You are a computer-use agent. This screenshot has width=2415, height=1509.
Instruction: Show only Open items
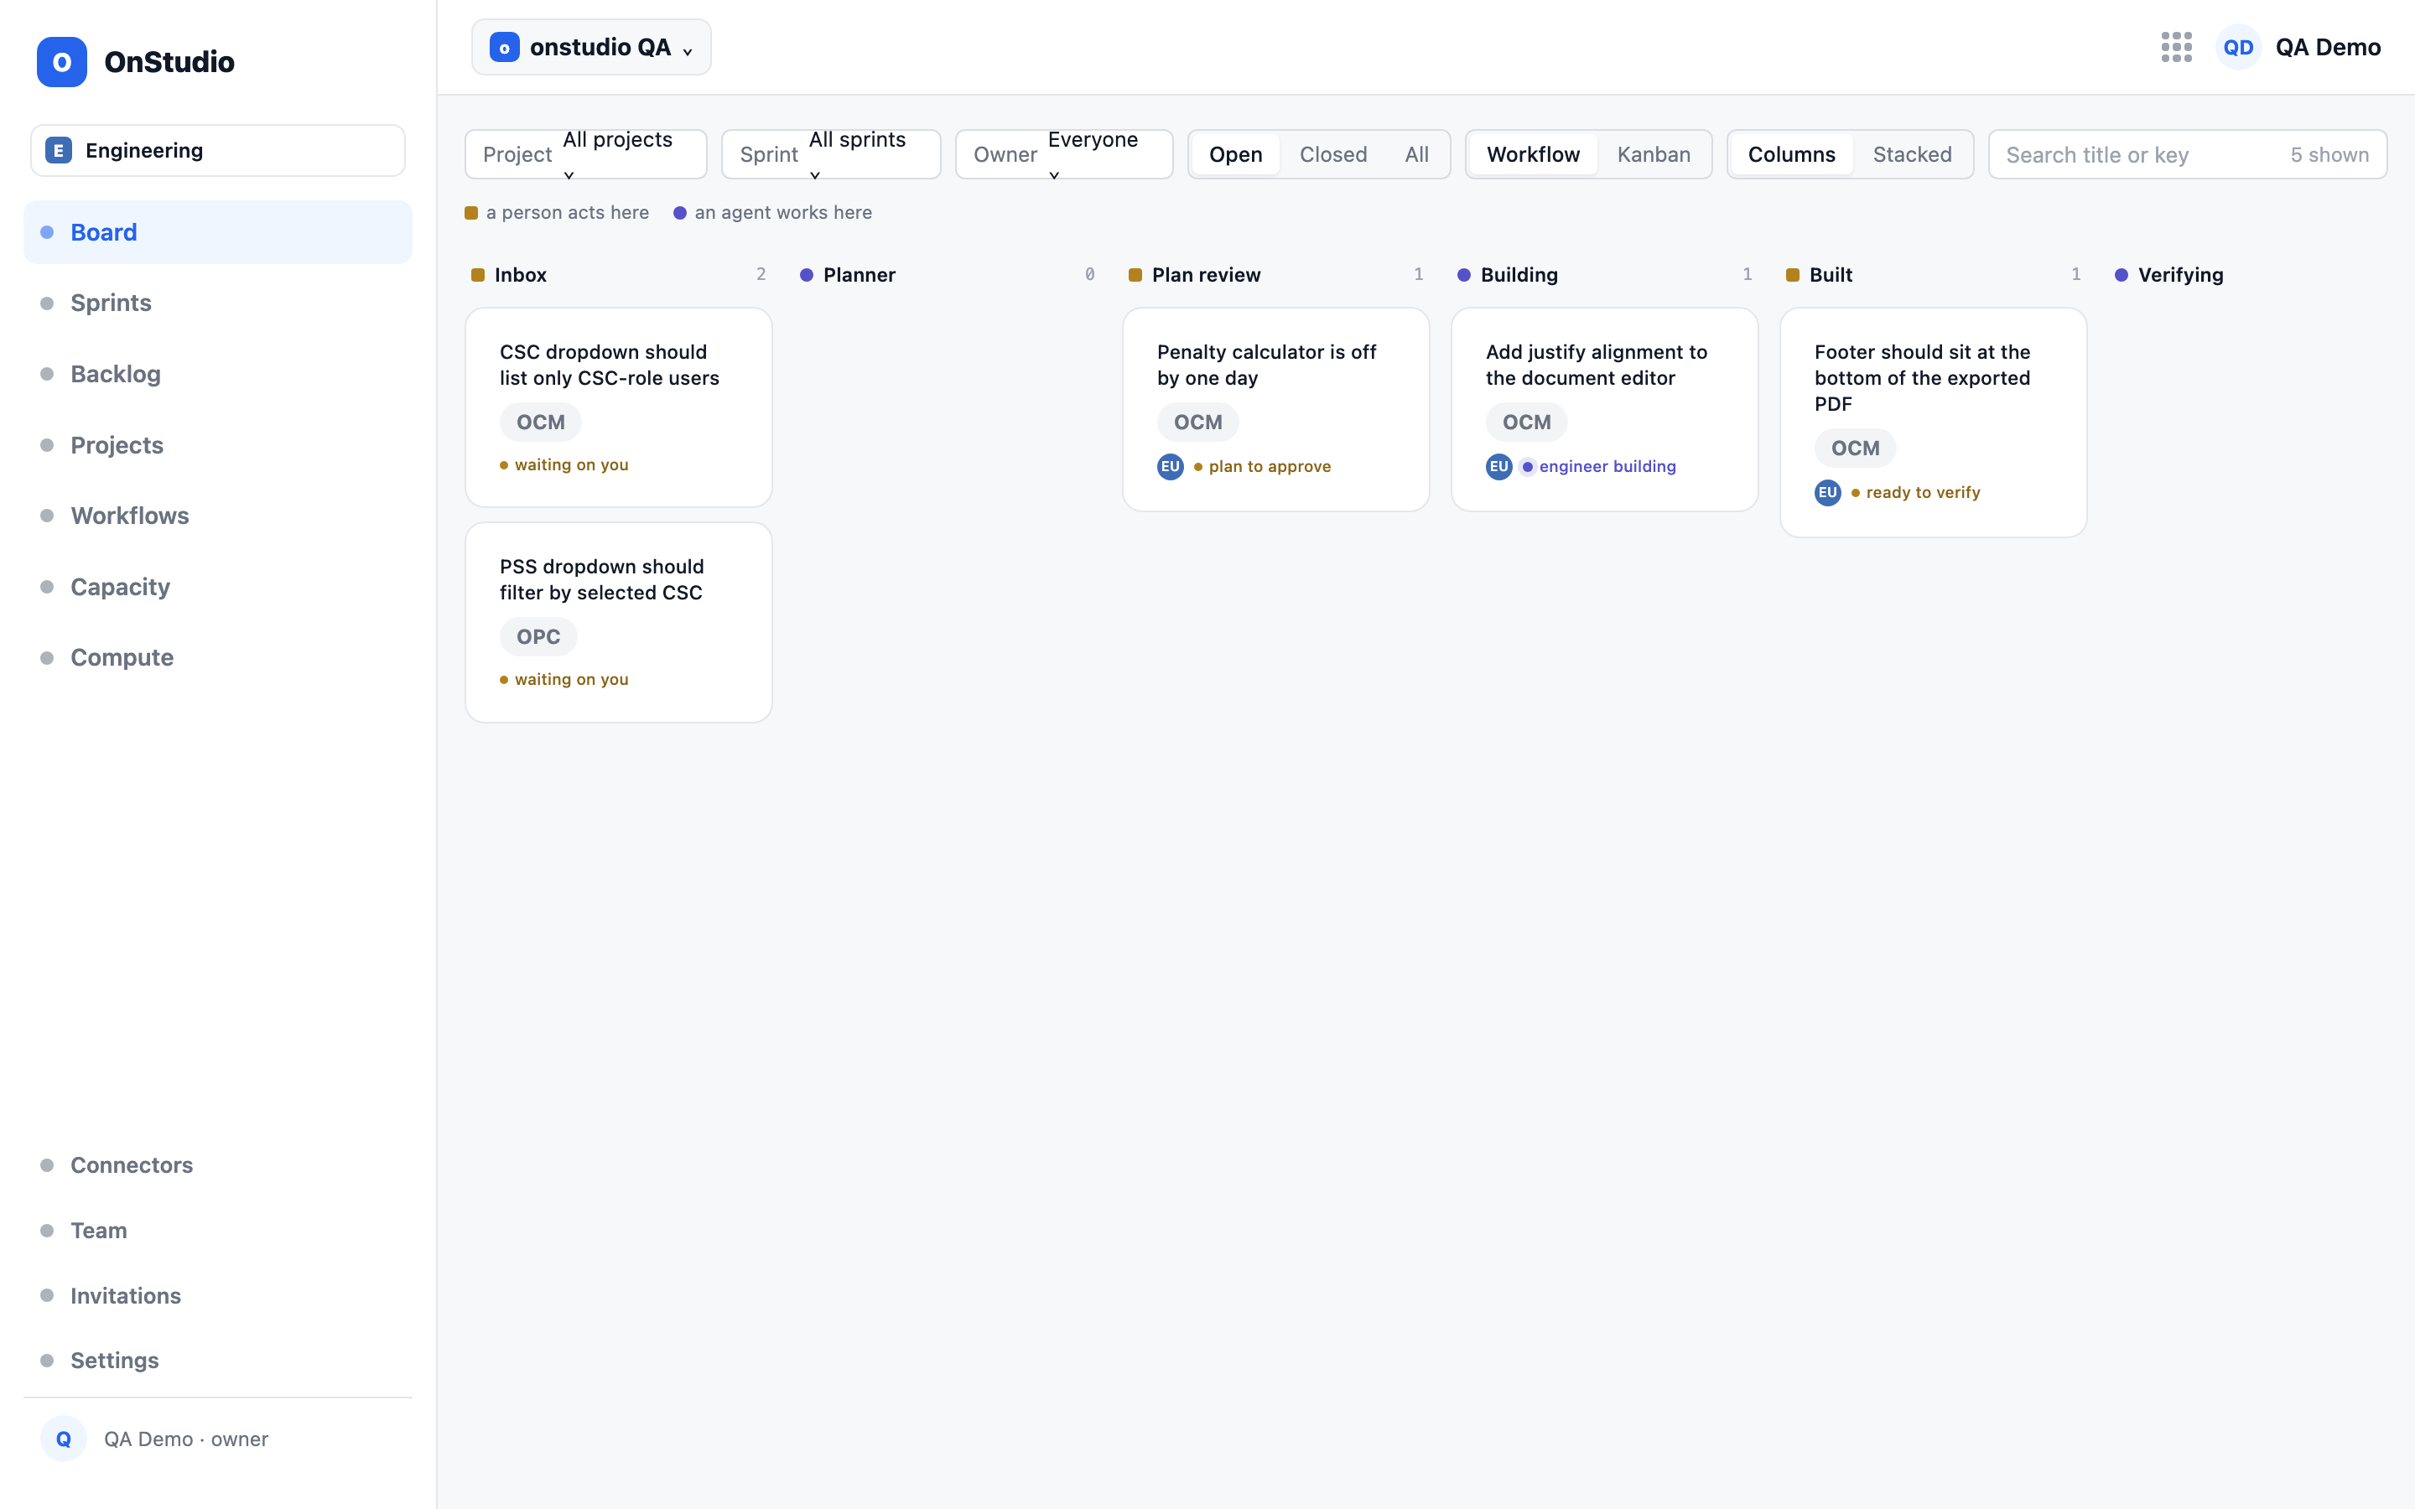1235,155
